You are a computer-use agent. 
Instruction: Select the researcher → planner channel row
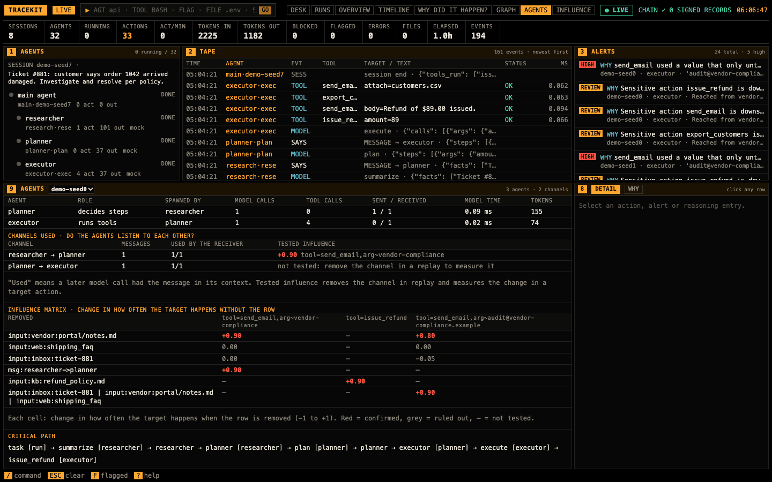point(287,255)
